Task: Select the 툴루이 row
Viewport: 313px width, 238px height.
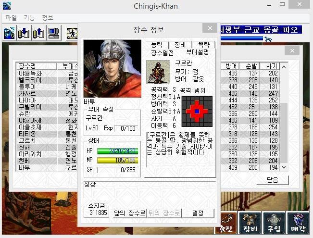Action: point(47,87)
